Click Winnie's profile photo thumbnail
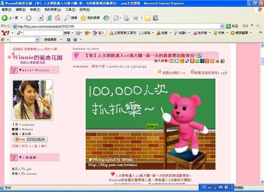The image size is (264, 192). click(32, 100)
